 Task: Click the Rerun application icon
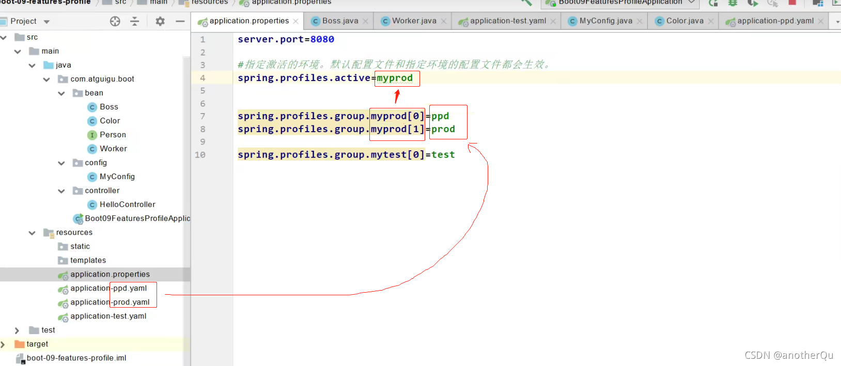point(713,3)
